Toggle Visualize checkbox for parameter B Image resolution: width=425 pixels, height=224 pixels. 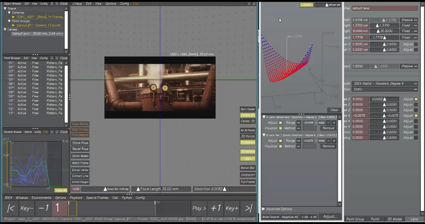[x=281, y=146]
